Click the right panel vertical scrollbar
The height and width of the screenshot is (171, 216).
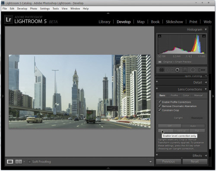(x=210, y=120)
